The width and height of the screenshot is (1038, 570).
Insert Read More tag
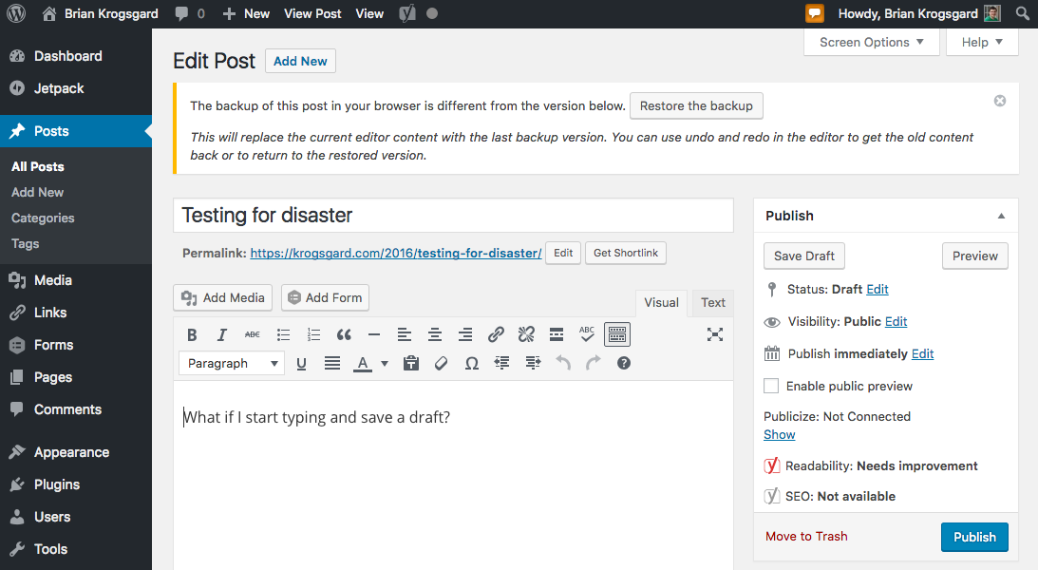pos(557,335)
